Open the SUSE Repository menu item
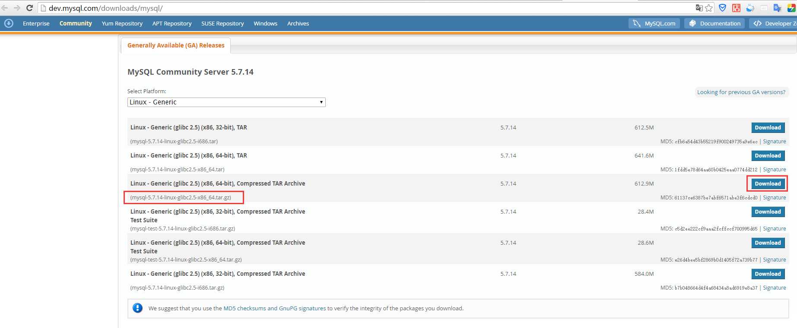The height and width of the screenshot is (328, 797). 222,23
